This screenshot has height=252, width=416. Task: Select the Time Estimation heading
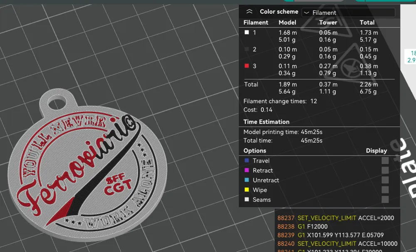pos(266,122)
